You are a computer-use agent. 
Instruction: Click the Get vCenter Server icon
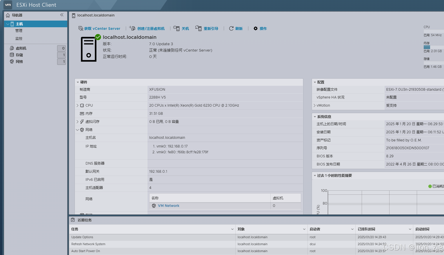point(81,28)
